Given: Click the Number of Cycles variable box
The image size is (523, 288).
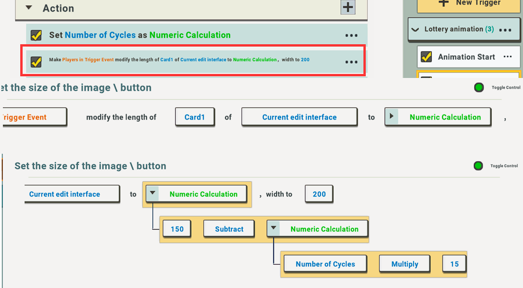Looking at the screenshot, I should (325, 264).
